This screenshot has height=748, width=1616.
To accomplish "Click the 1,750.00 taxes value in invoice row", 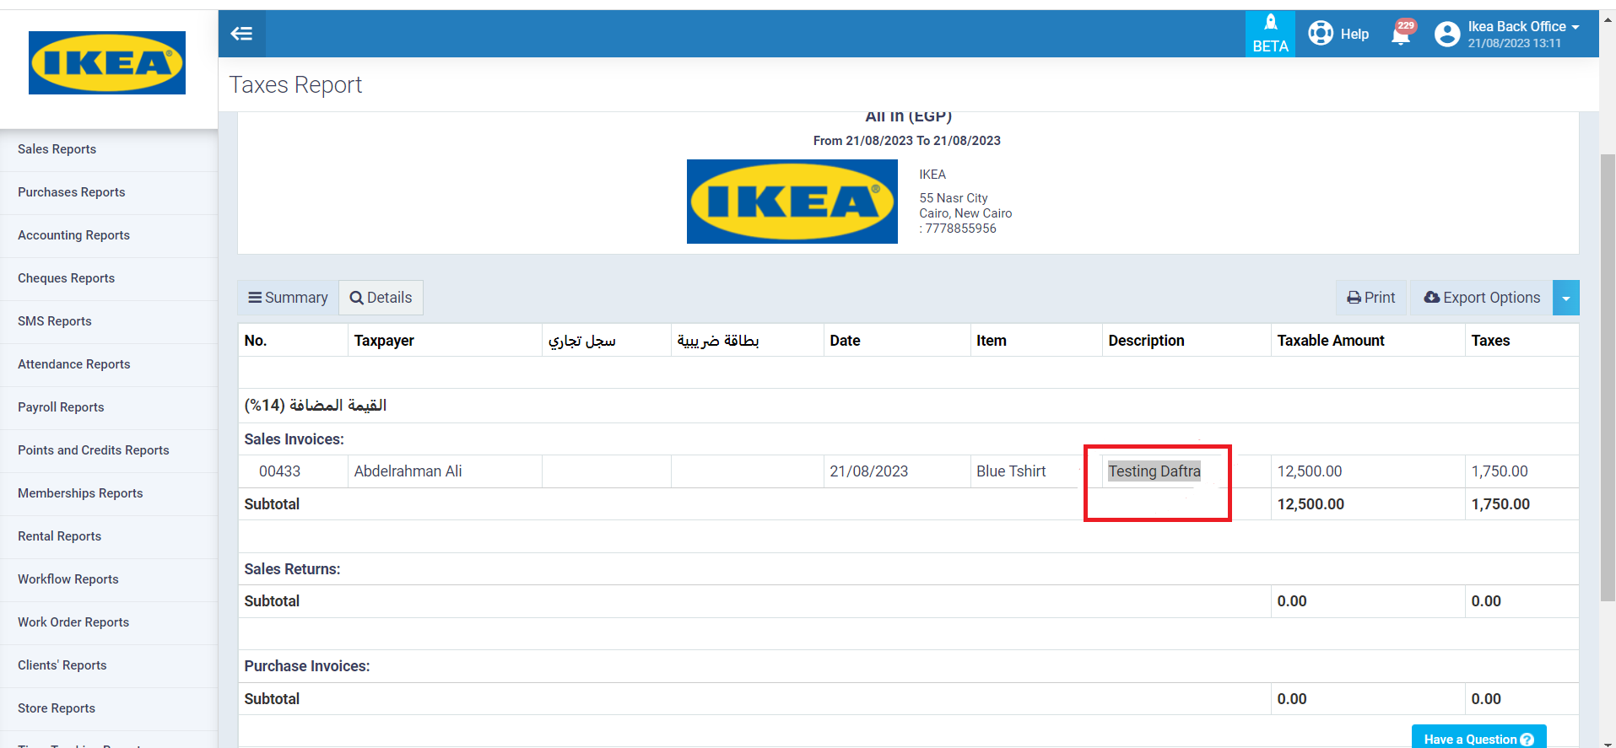I will (1499, 471).
